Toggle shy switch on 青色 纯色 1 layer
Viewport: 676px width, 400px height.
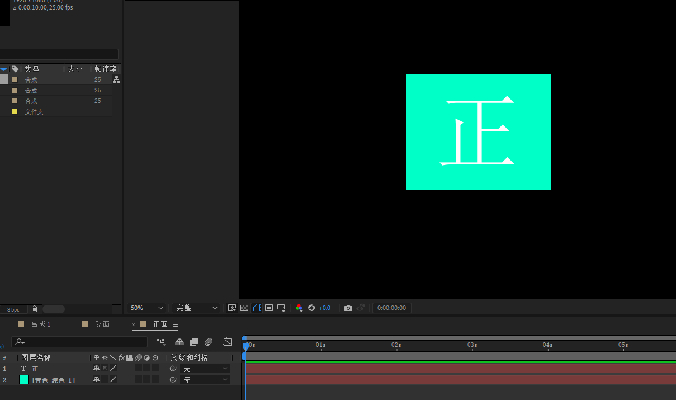point(96,380)
